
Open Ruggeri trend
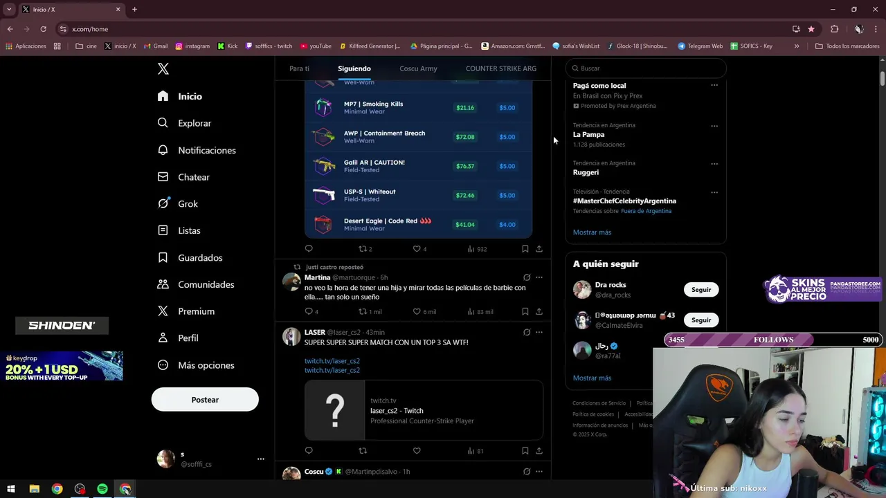pos(586,172)
